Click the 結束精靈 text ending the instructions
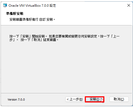Screen dimensions: 133x107 coord(50,40)
